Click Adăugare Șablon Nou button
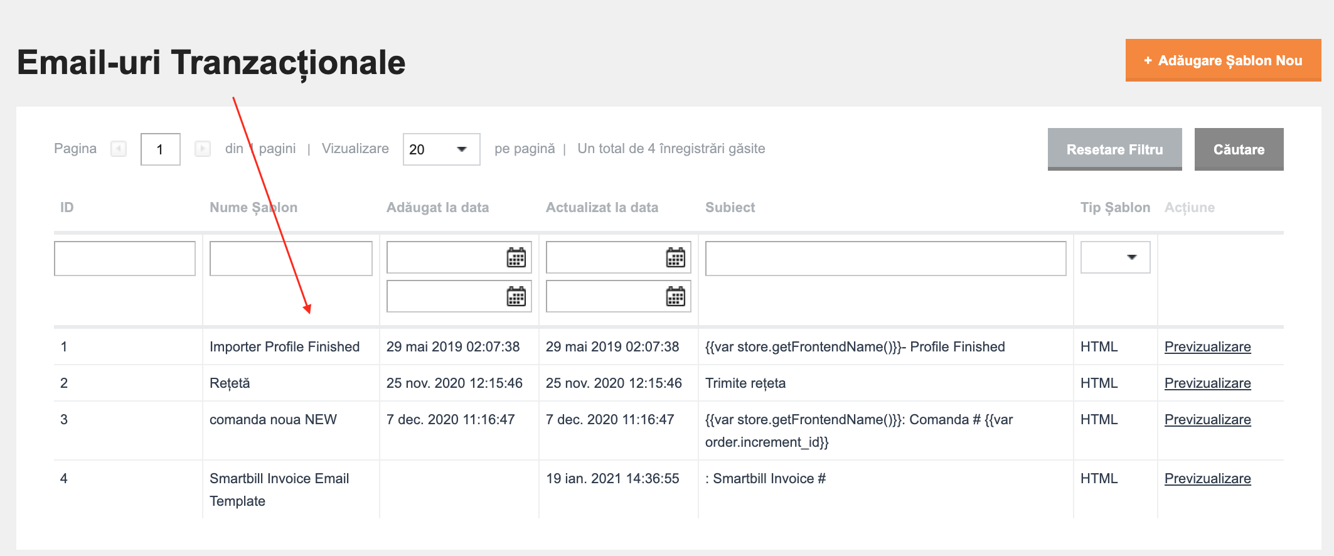Screen dimensions: 1334x556 coord(1223,60)
